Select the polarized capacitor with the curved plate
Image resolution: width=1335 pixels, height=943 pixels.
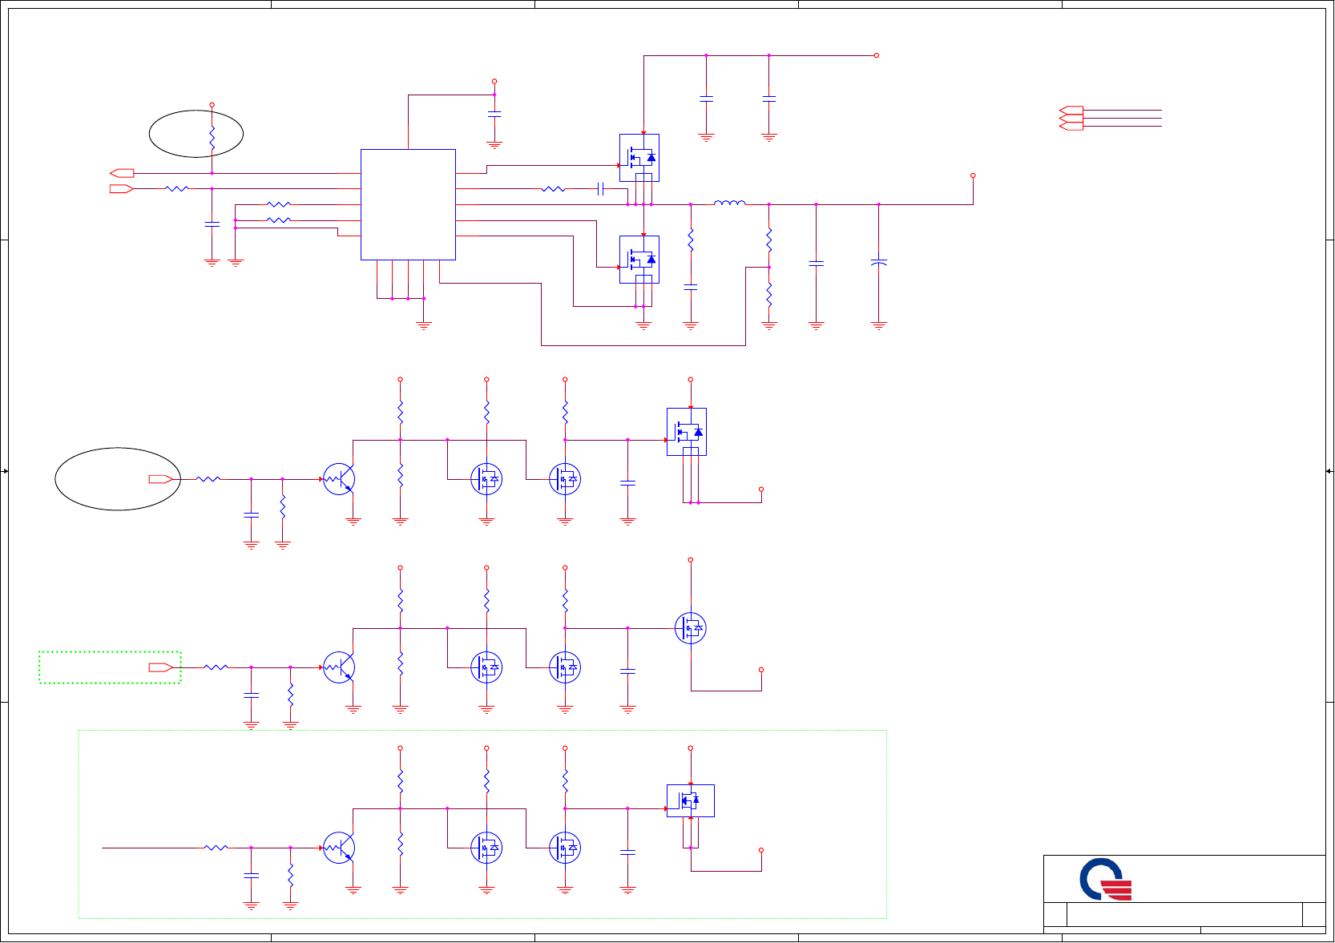(x=879, y=262)
